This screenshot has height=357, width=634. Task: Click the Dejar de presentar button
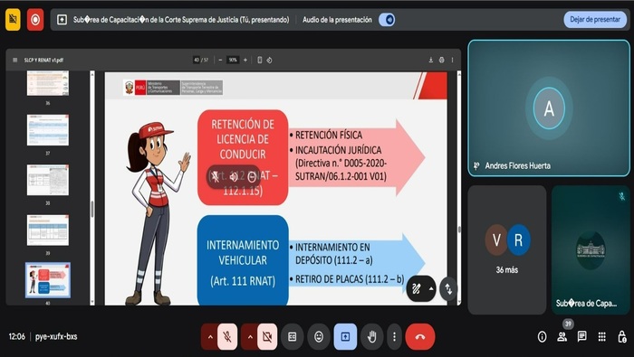tap(595, 19)
